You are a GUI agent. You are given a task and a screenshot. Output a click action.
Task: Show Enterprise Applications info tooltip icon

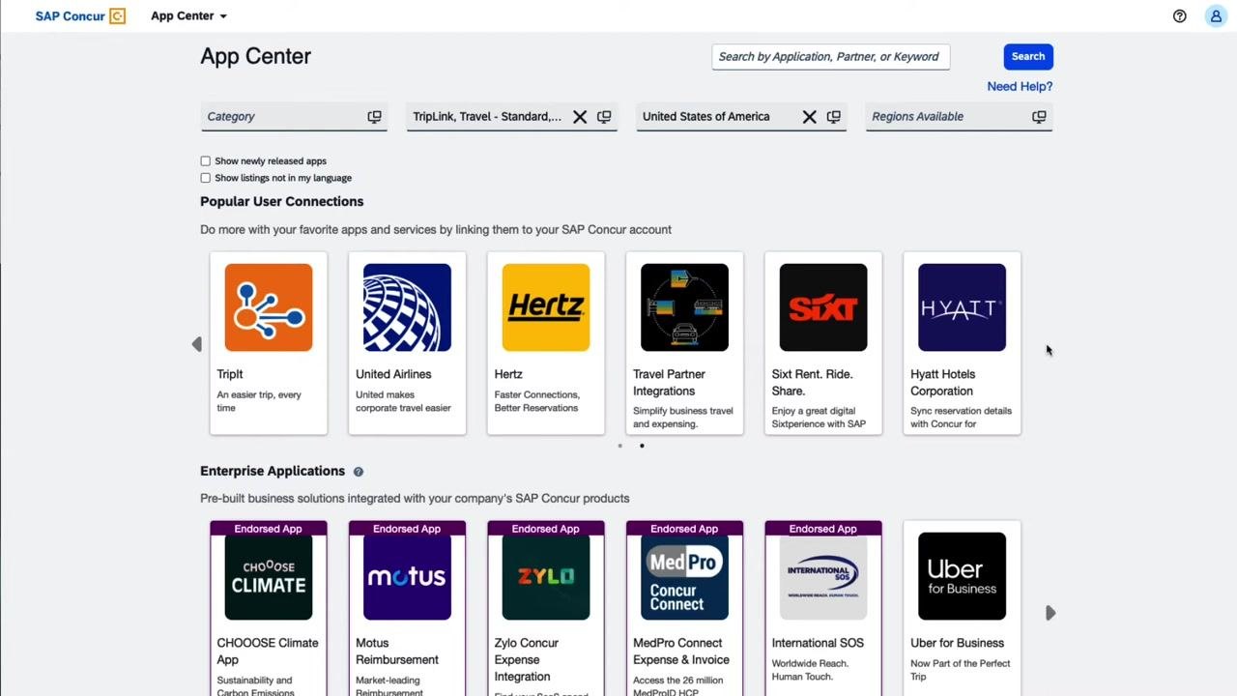(359, 472)
